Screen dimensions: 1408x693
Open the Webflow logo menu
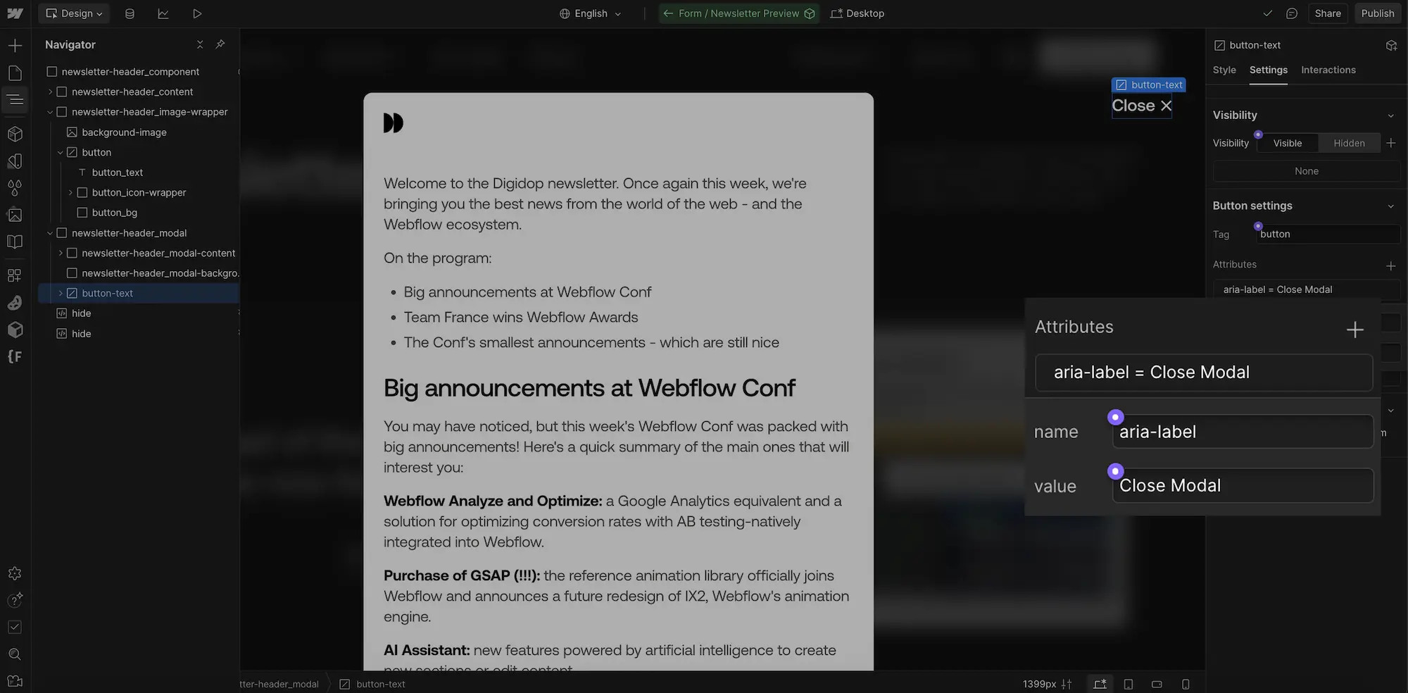pos(15,13)
